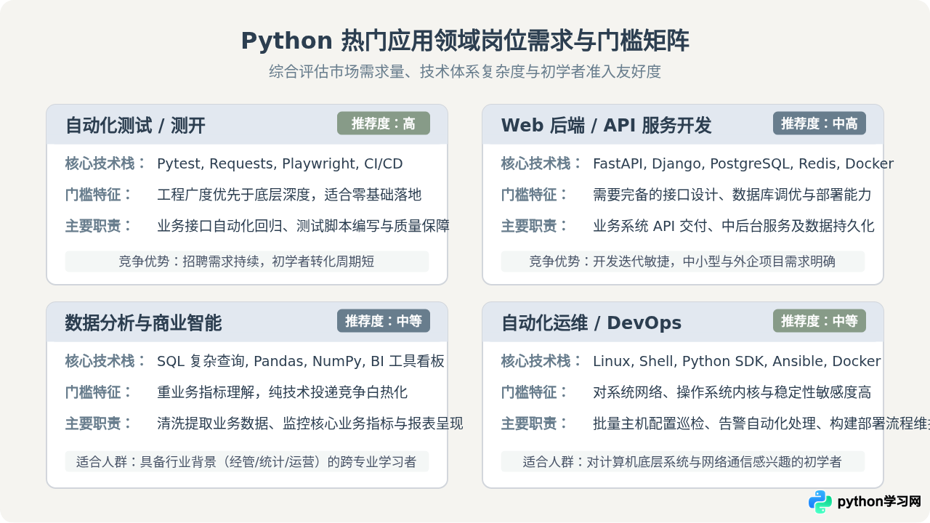Click the line starting "清洗提取业务数据"
Image resolution: width=930 pixels, height=523 pixels.
[x=310, y=423]
